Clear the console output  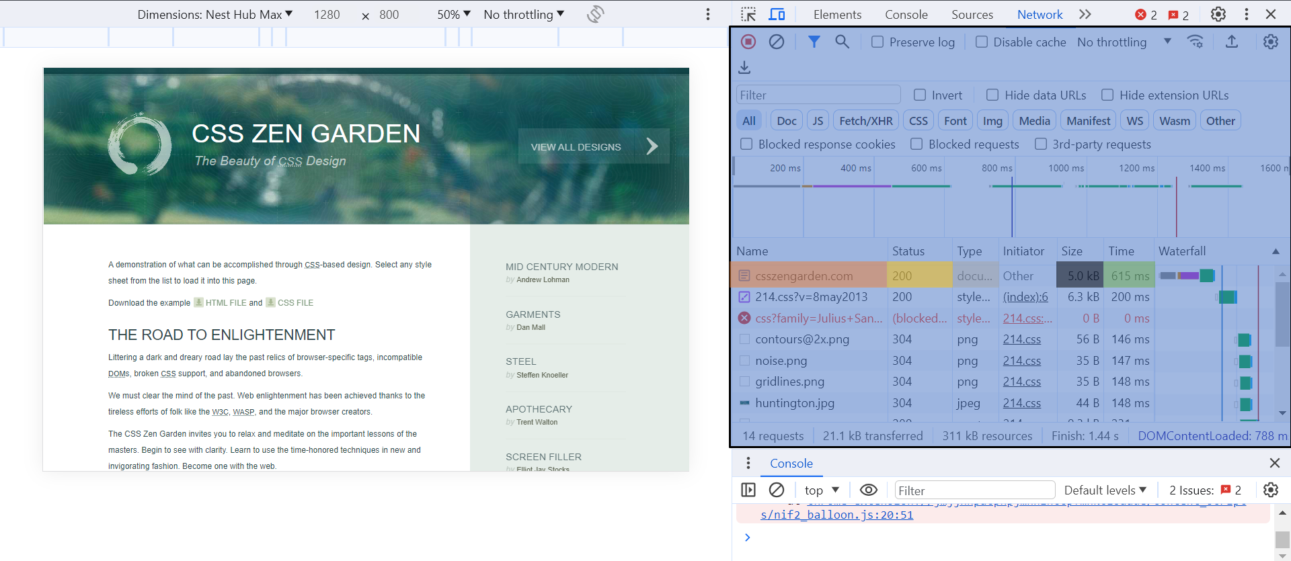[777, 490]
